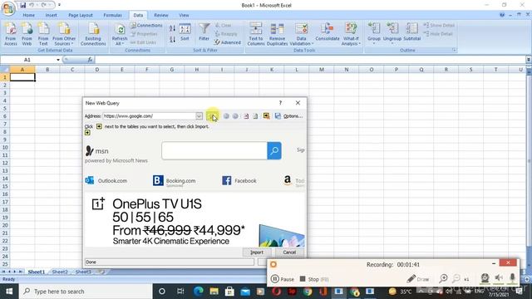Open the Review ribbon tab
Viewport: 532px width, 299px height.
[x=160, y=15]
